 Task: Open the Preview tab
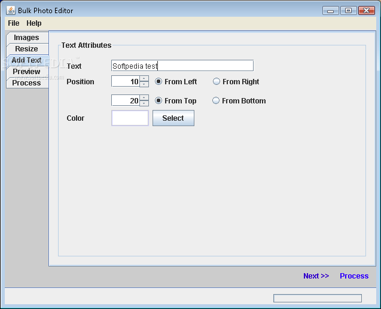pyautogui.click(x=27, y=72)
